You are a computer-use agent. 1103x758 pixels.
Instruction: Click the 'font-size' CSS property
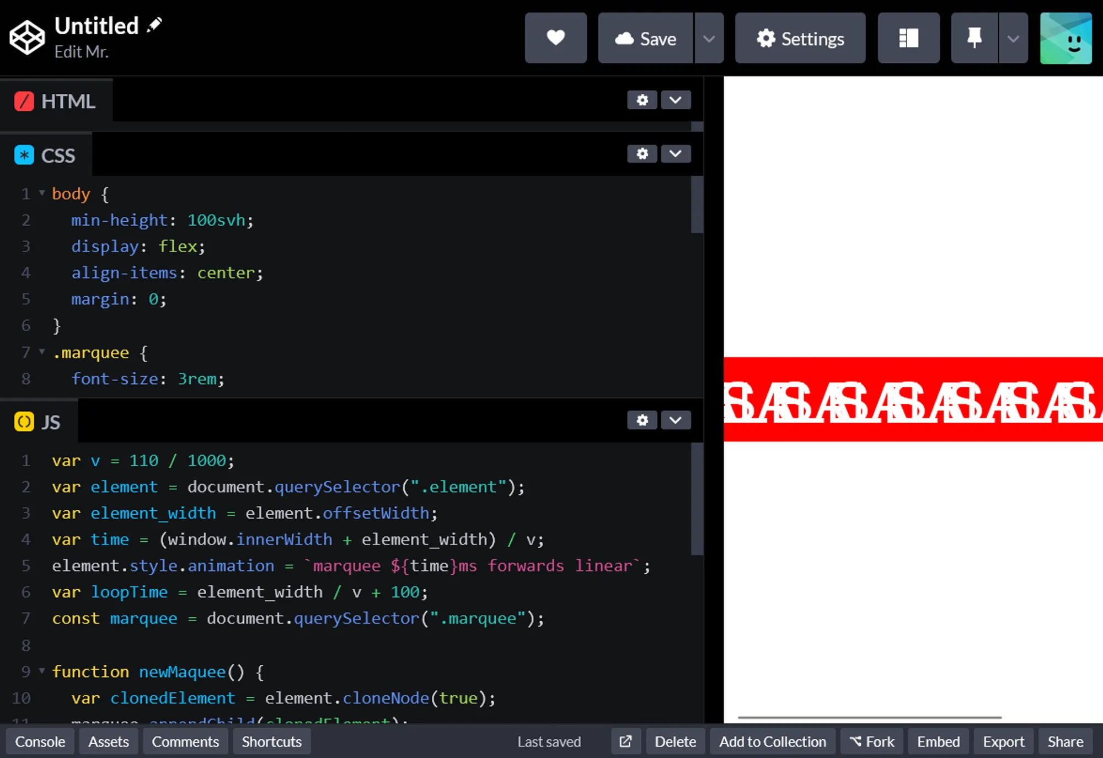pos(115,378)
